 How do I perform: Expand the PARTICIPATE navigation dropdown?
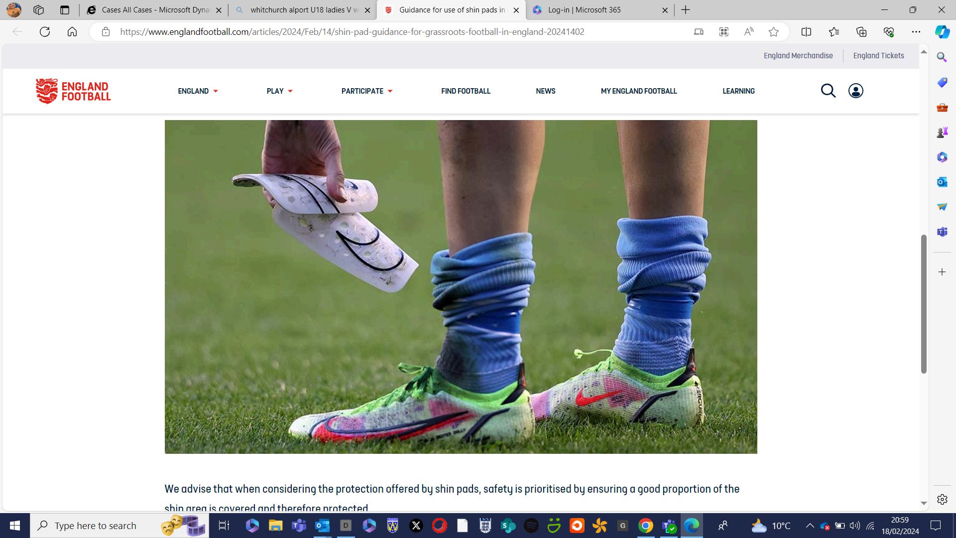point(366,91)
